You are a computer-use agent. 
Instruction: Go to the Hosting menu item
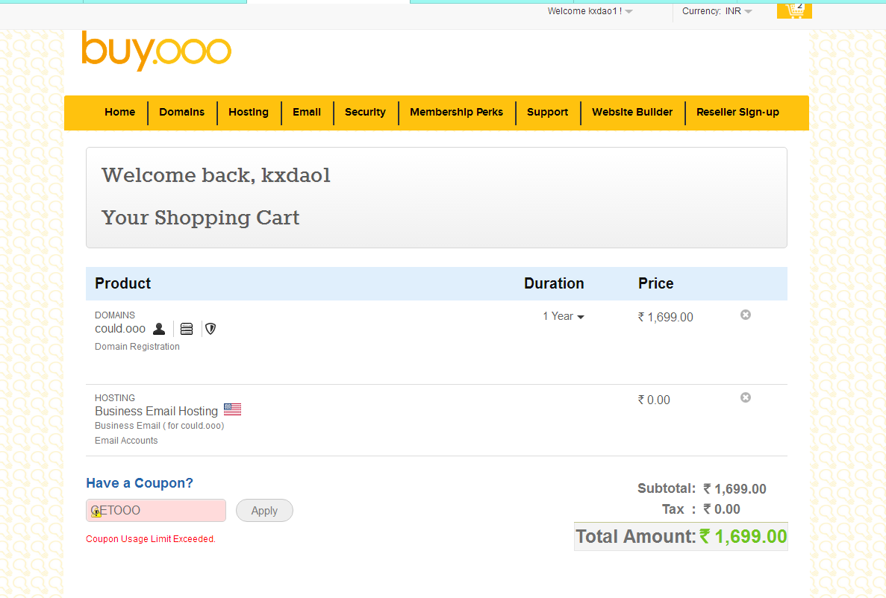[x=249, y=113]
